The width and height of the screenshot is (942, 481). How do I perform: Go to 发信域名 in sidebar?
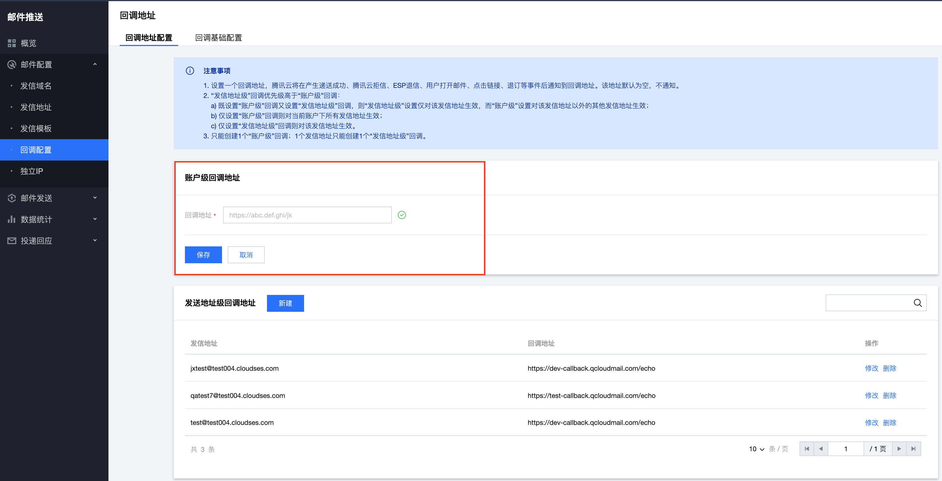tap(54, 86)
